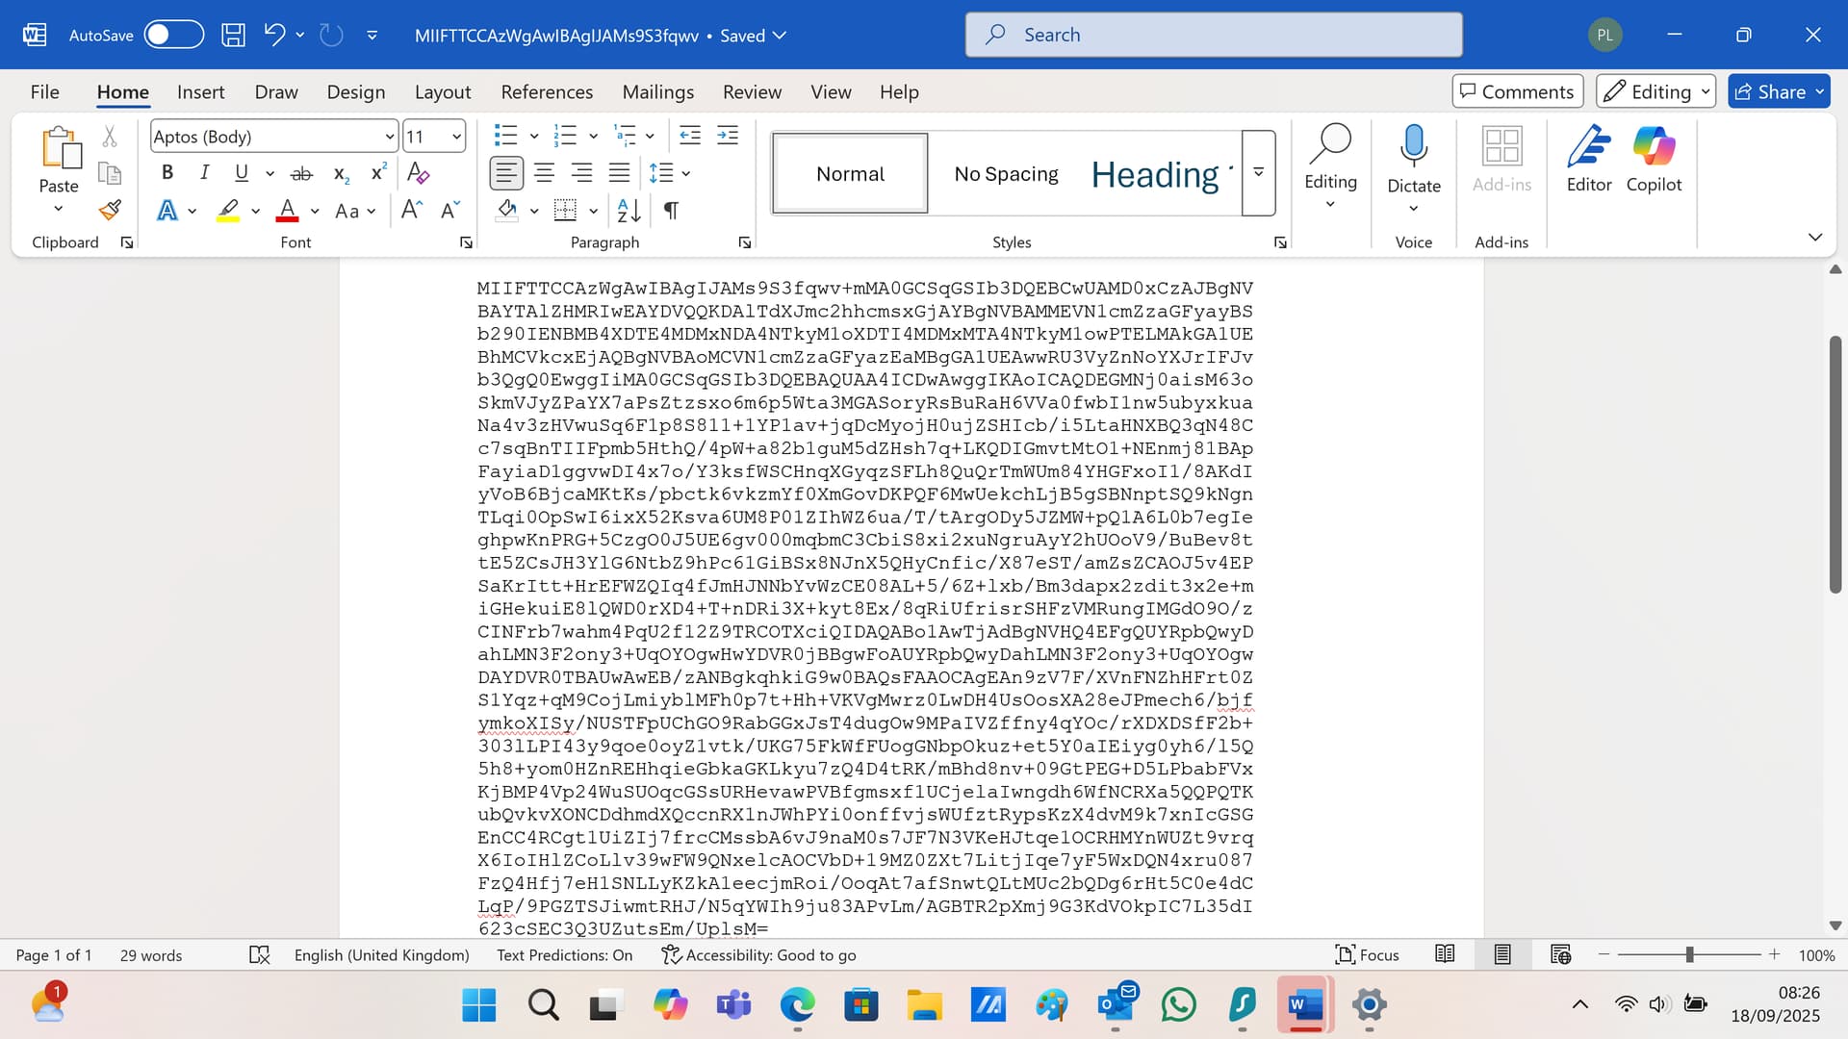The image size is (1848, 1039).
Task: Click the Clear All Formatting icon
Action: (x=418, y=173)
